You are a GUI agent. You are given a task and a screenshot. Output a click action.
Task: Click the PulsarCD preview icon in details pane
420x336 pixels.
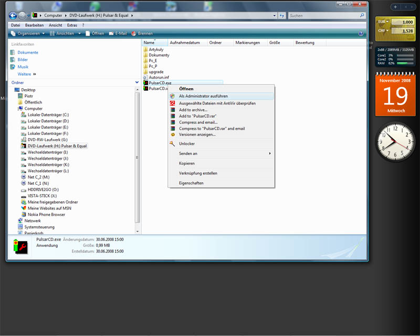[20, 247]
